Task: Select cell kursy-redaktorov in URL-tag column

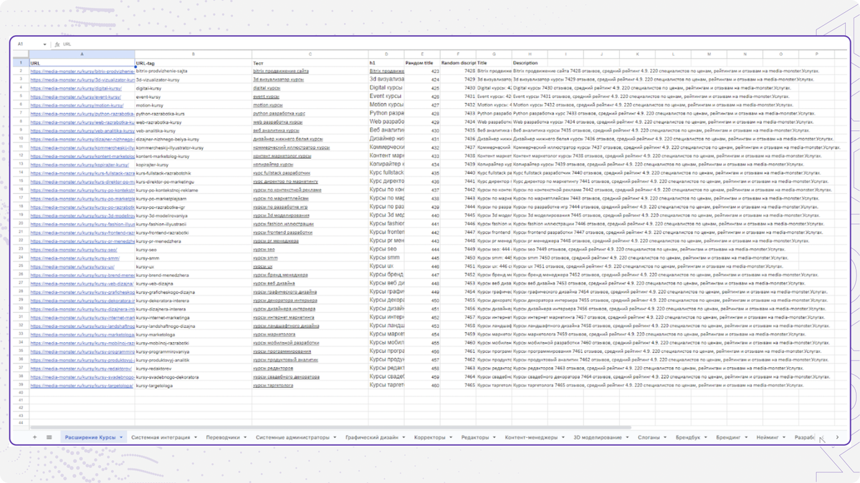Action: click(x=193, y=369)
